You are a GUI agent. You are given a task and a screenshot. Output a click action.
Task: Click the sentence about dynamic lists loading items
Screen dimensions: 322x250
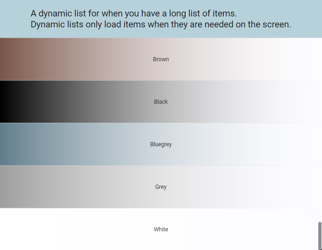point(160,24)
